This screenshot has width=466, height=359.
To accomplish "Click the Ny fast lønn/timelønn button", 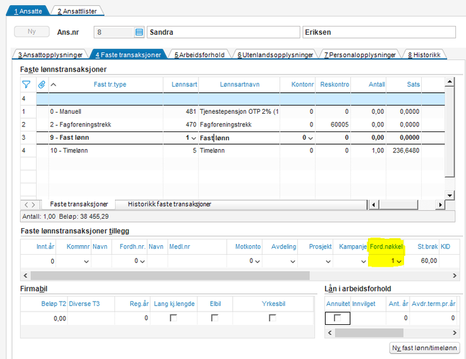I will (x=424, y=348).
